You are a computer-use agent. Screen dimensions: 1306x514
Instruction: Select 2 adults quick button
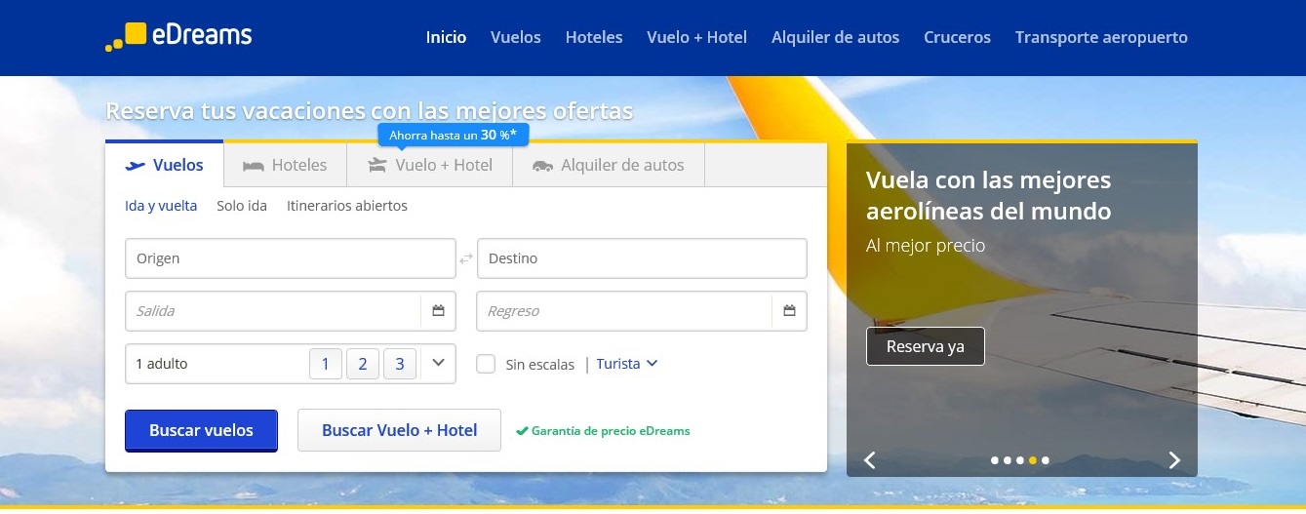pyautogui.click(x=362, y=364)
